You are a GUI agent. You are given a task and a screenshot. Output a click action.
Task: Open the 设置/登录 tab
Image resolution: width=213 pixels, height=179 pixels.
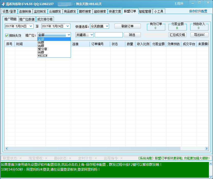click(9, 11)
